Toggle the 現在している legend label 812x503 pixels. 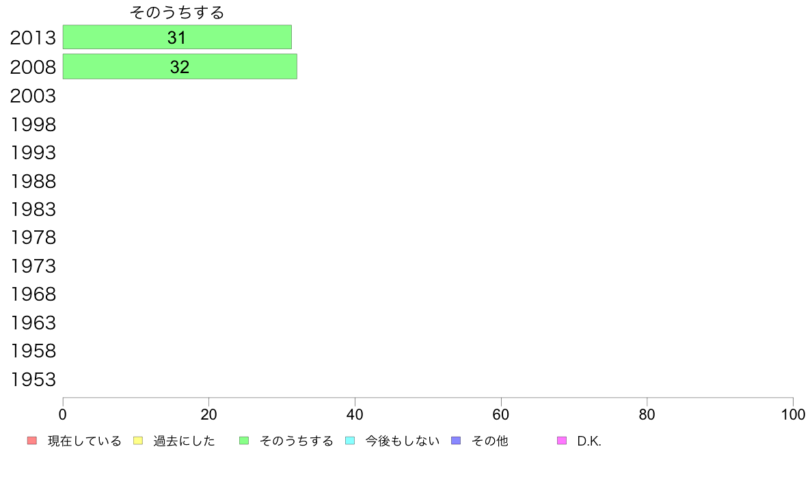84,441
